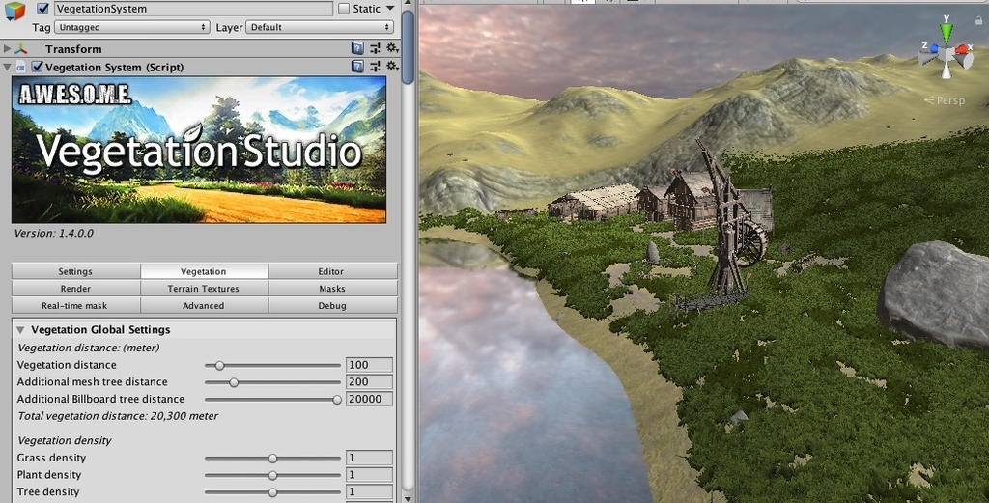Open the Editor tab
989x503 pixels.
click(x=332, y=271)
